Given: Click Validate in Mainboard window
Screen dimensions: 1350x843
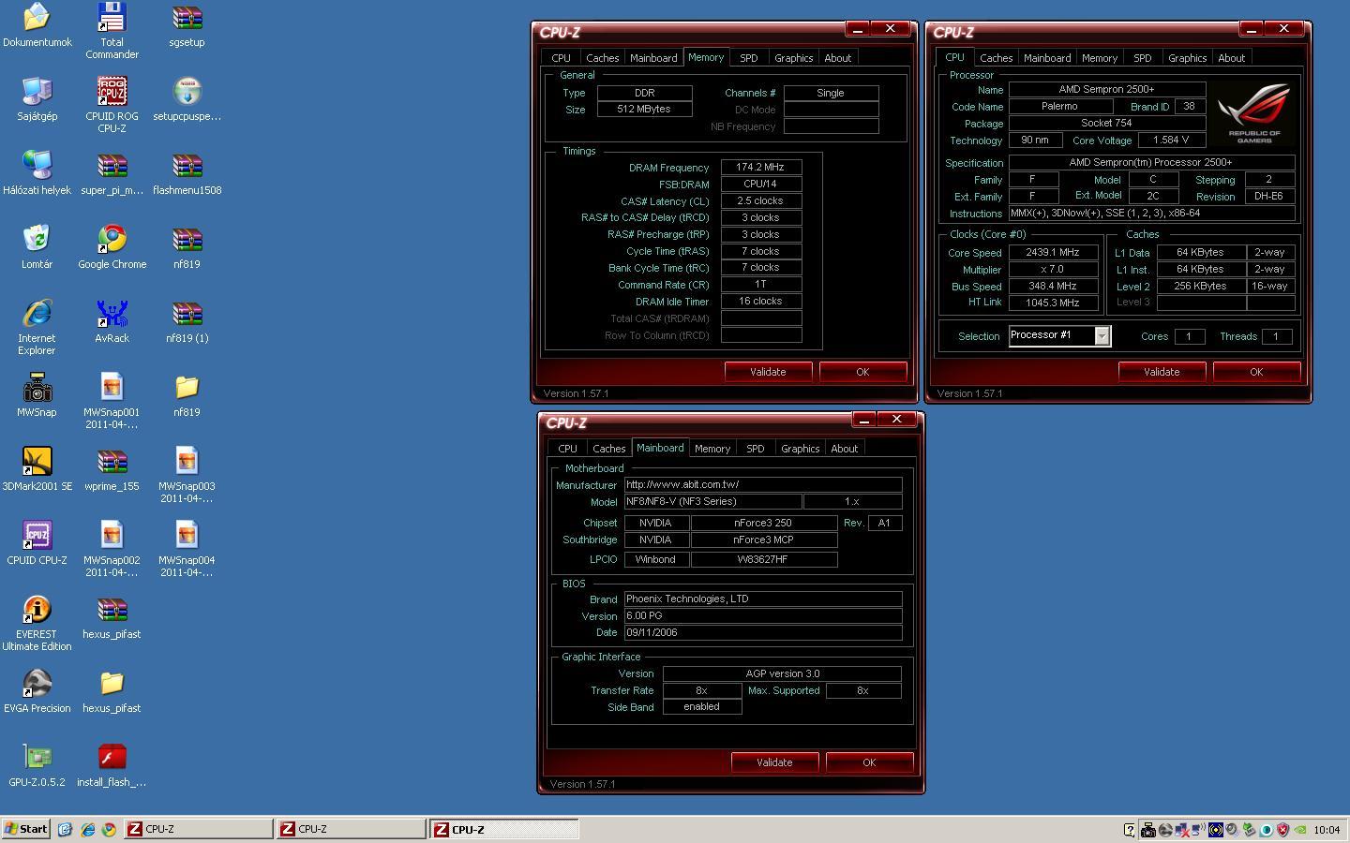Looking at the screenshot, I should click(x=774, y=762).
